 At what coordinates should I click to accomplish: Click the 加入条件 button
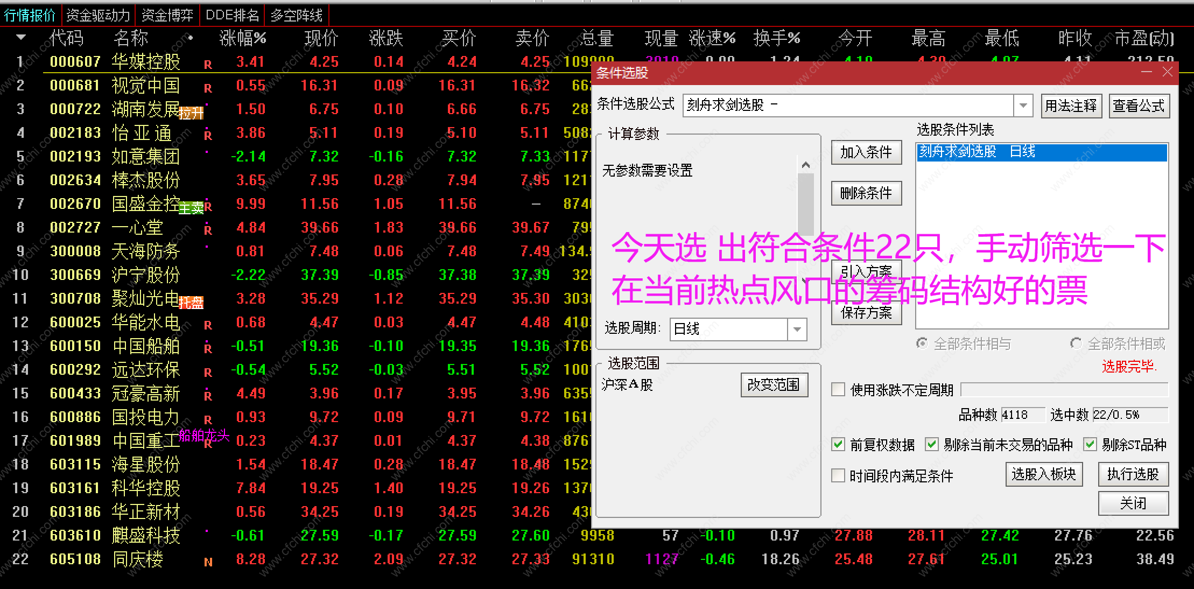coord(866,153)
